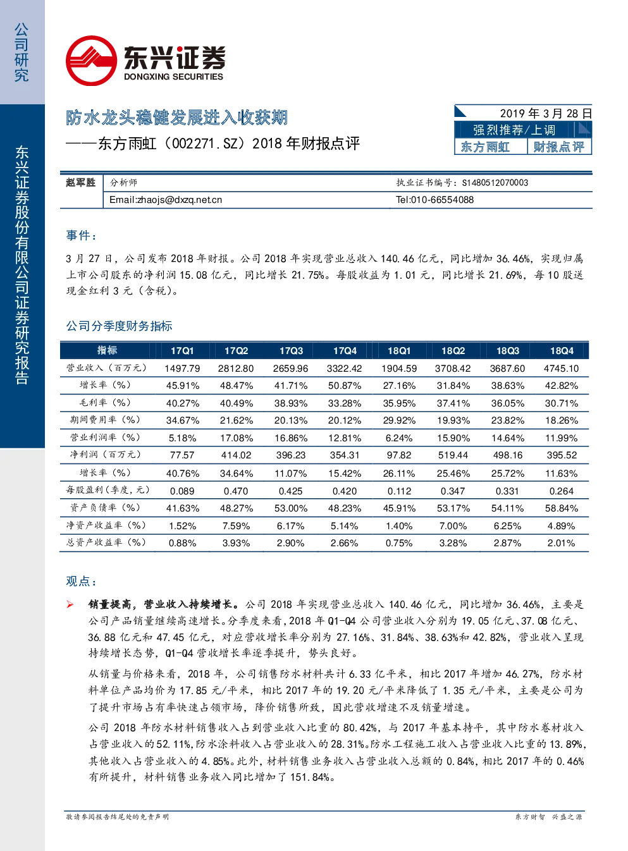Viewport: 628px width, 851px height.
Task: Click the 公司研究 sidebar tab
Action: click(x=22, y=52)
